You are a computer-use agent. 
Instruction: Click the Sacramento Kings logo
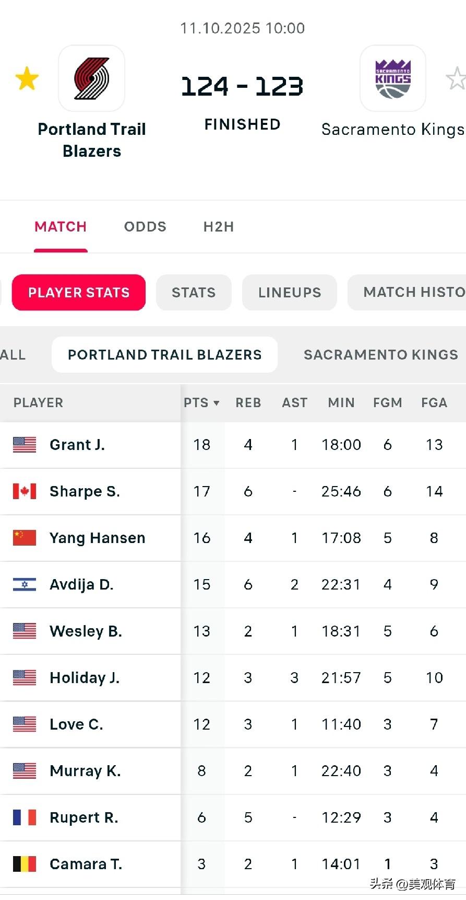click(x=393, y=78)
